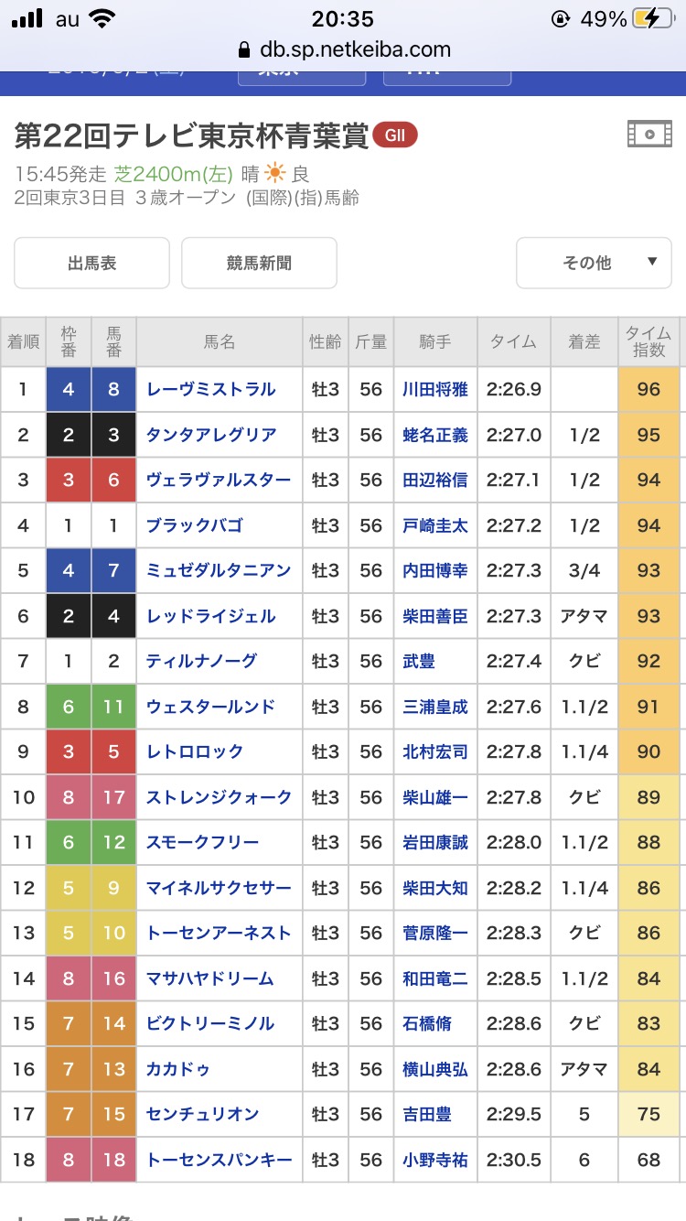Image resolution: width=686 pixels, height=1221 pixels.
Task: Sort by タイム指数 column header
Action: click(x=648, y=342)
